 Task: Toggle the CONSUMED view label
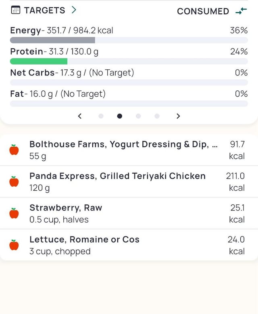pyautogui.click(x=203, y=11)
